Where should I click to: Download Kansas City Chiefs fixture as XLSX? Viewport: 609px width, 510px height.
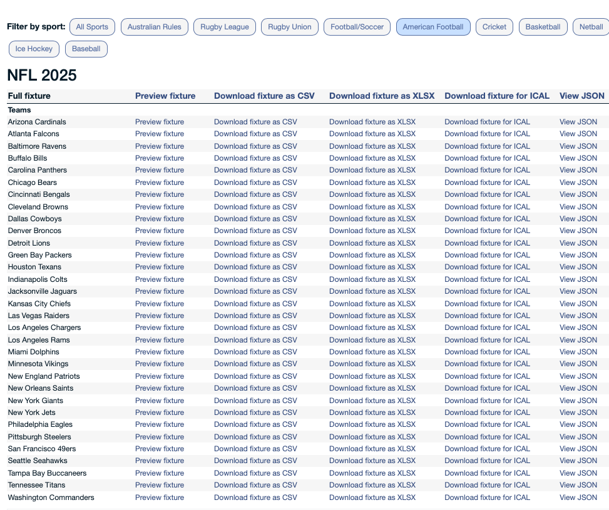[372, 304]
